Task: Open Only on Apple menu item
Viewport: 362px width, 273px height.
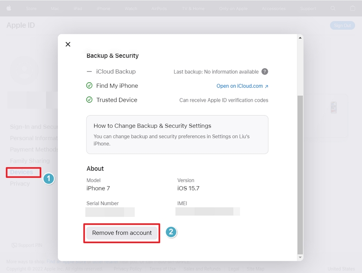Action: click(x=233, y=9)
